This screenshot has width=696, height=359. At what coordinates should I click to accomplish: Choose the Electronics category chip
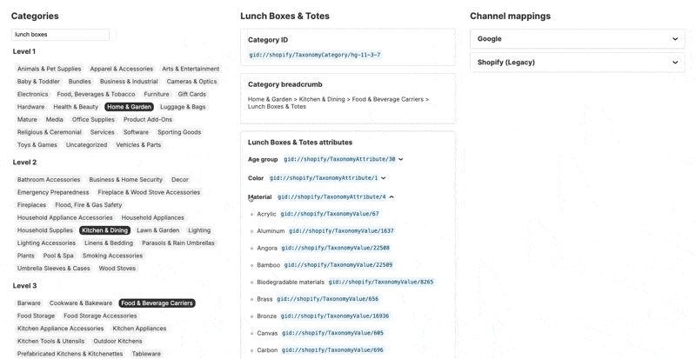point(33,94)
